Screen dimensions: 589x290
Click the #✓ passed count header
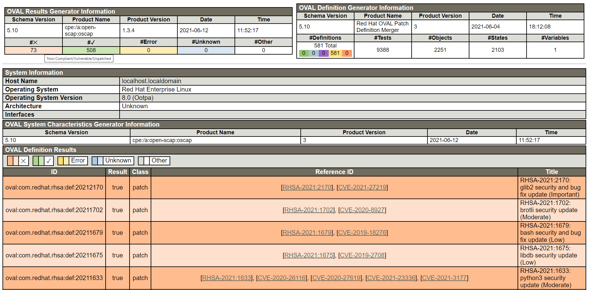(x=91, y=42)
